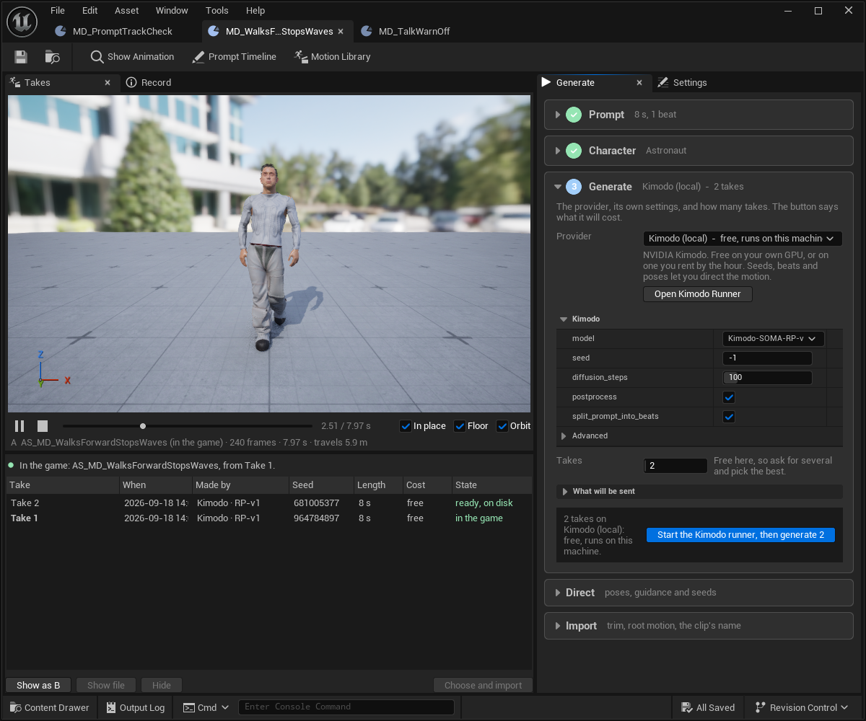The width and height of the screenshot is (866, 721).
Task: Click the All Saved status icon
Action: coord(686,707)
